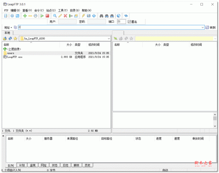
Task: Switch to the 状态 tab
Action: click(55, 165)
